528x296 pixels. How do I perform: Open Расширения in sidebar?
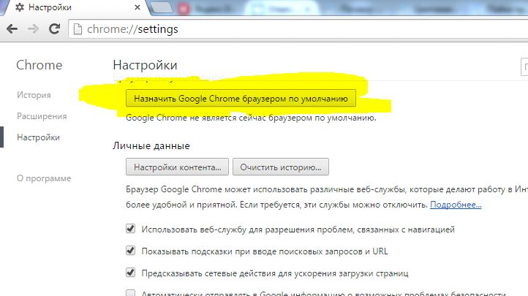pos(42,116)
